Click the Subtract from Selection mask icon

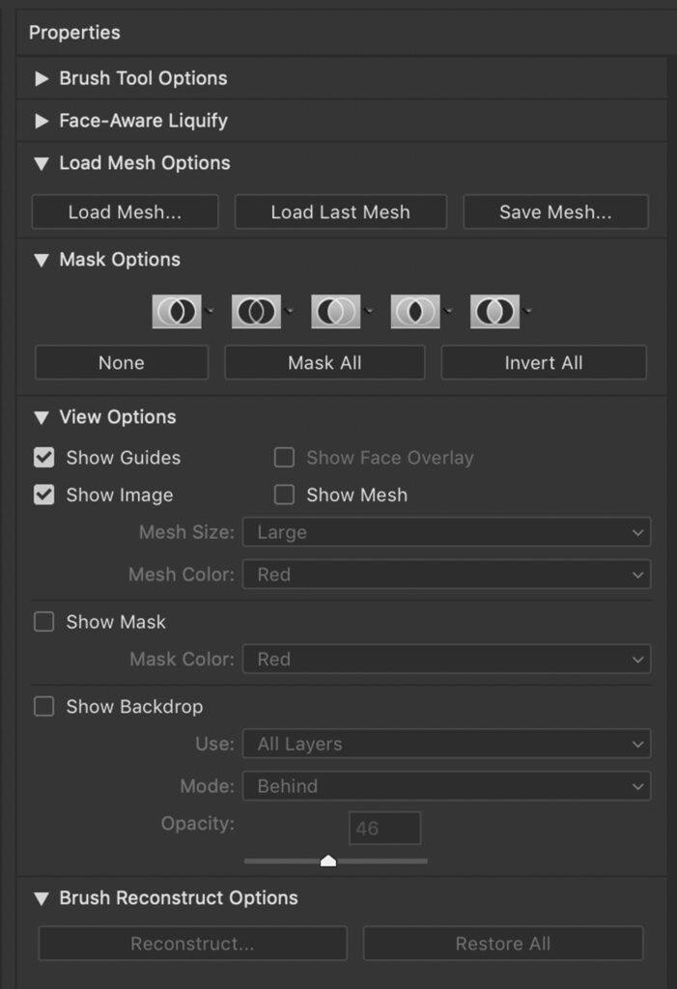[x=335, y=311]
